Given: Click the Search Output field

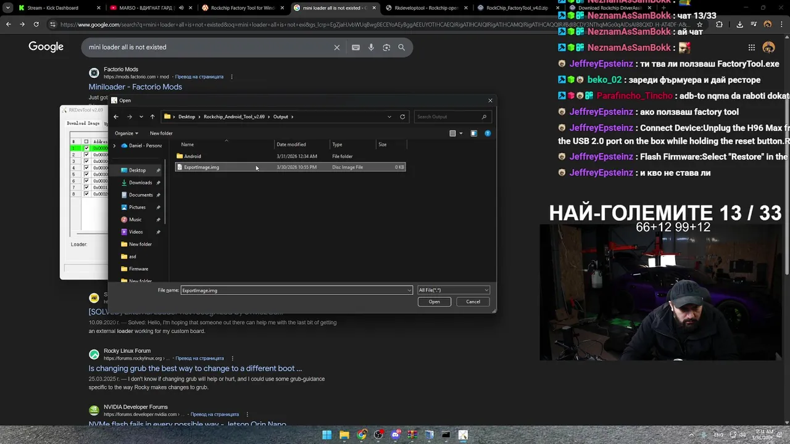Looking at the screenshot, I should coord(452,117).
